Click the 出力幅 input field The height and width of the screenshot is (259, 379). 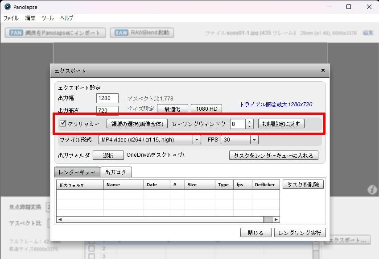point(107,98)
